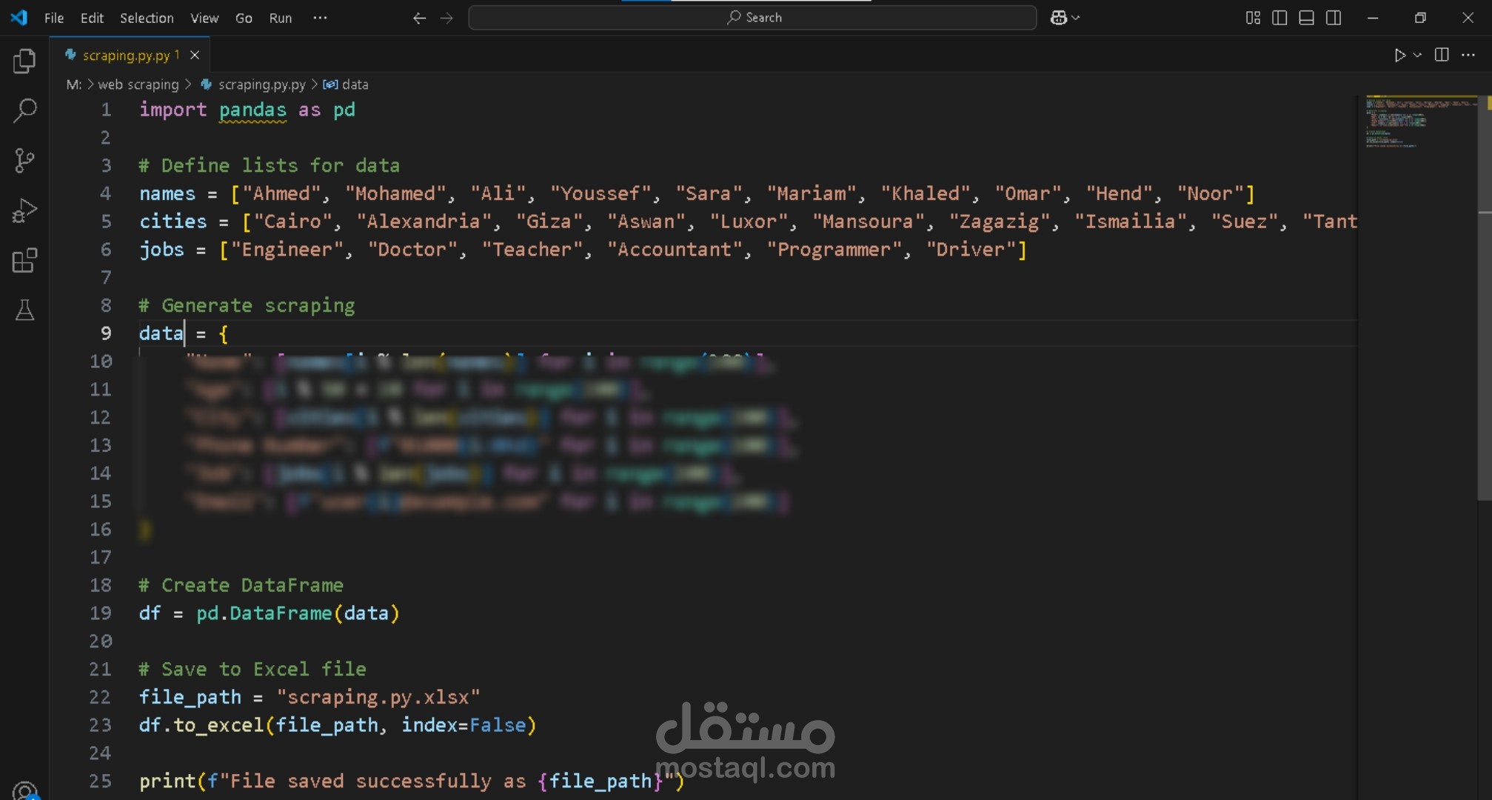Expand the Run options dropdown

(1417, 56)
